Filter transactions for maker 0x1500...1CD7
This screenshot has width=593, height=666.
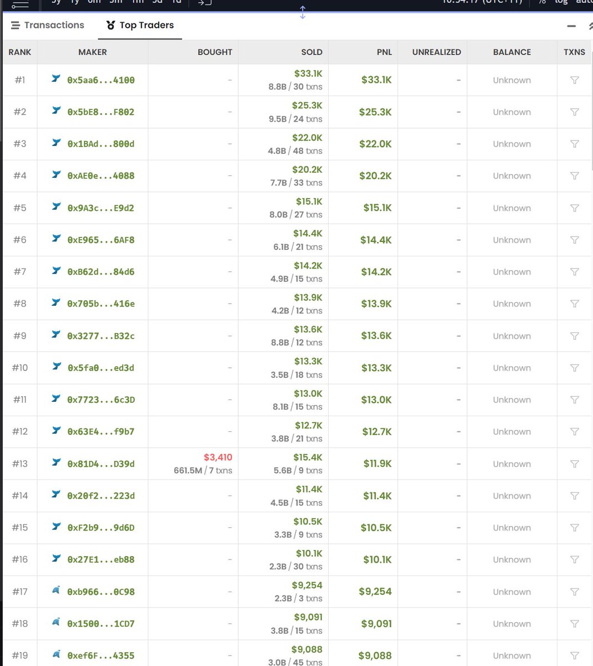coord(575,624)
